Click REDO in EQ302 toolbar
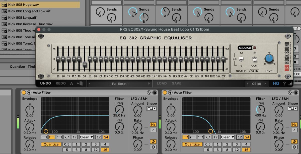Screen dimensions: 301x154 (x=61, y=83)
